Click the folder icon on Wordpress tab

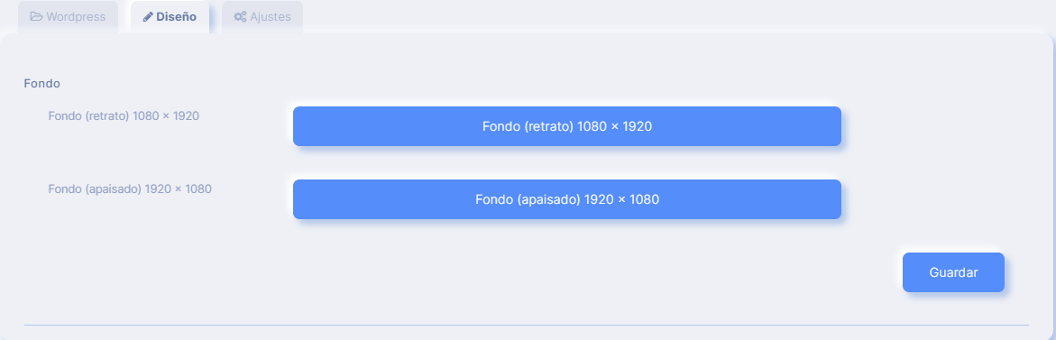[36, 17]
